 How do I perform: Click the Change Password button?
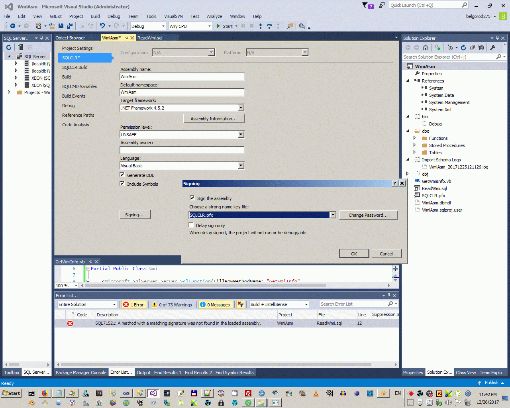click(369, 215)
